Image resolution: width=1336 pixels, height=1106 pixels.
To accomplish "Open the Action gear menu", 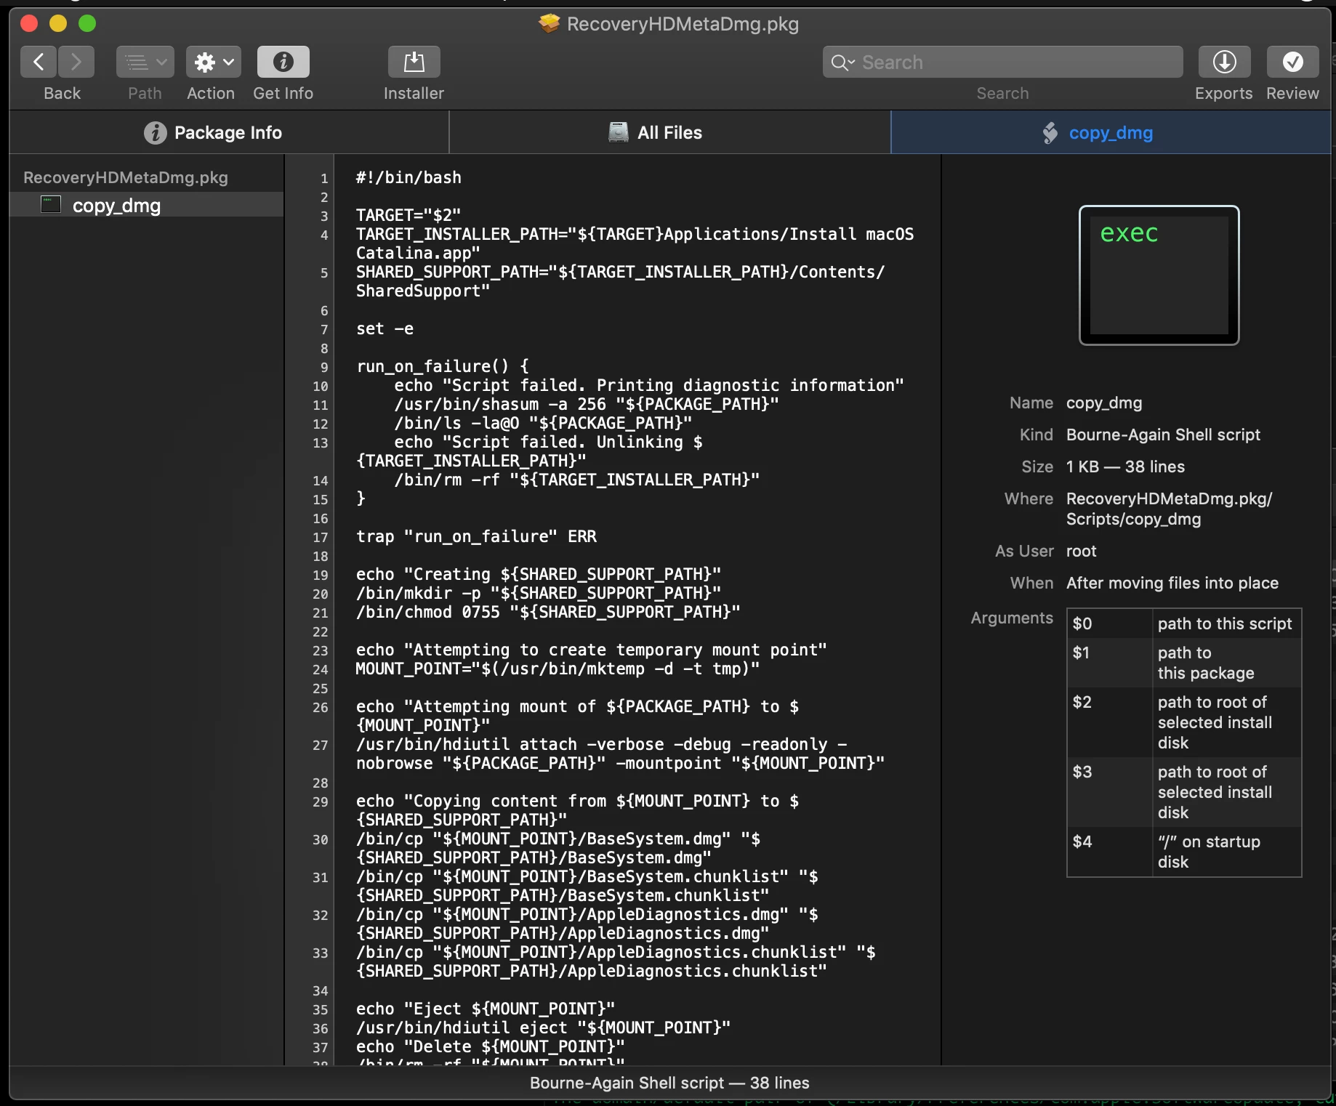I will click(214, 62).
